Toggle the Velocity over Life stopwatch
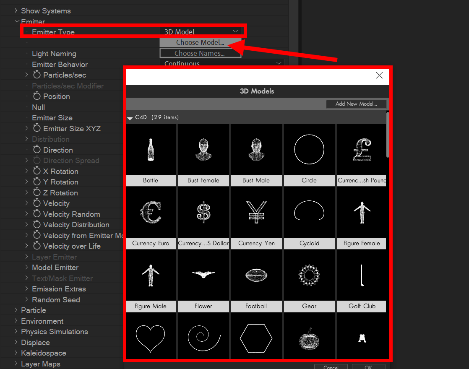Viewport: 469px width, 369px height. click(37, 245)
